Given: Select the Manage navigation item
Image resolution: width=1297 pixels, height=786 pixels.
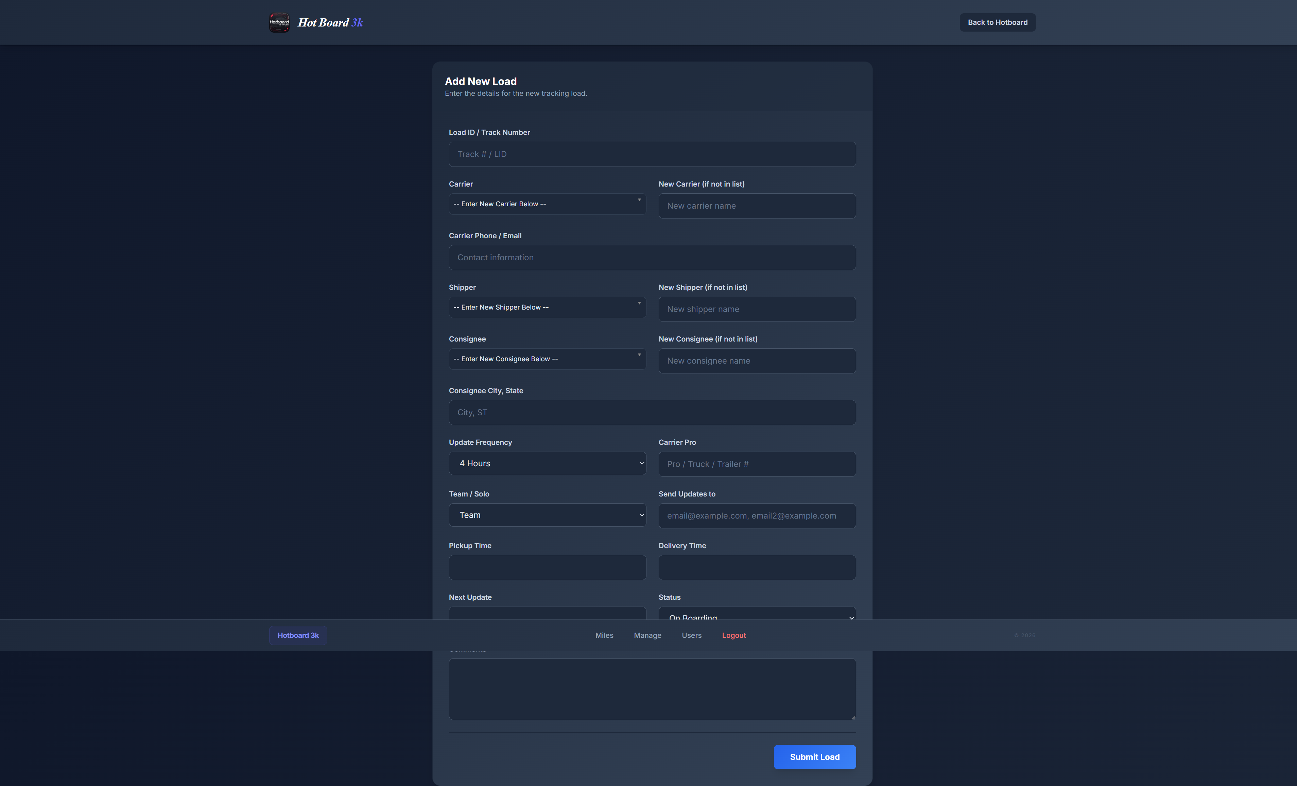Looking at the screenshot, I should coord(647,635).
